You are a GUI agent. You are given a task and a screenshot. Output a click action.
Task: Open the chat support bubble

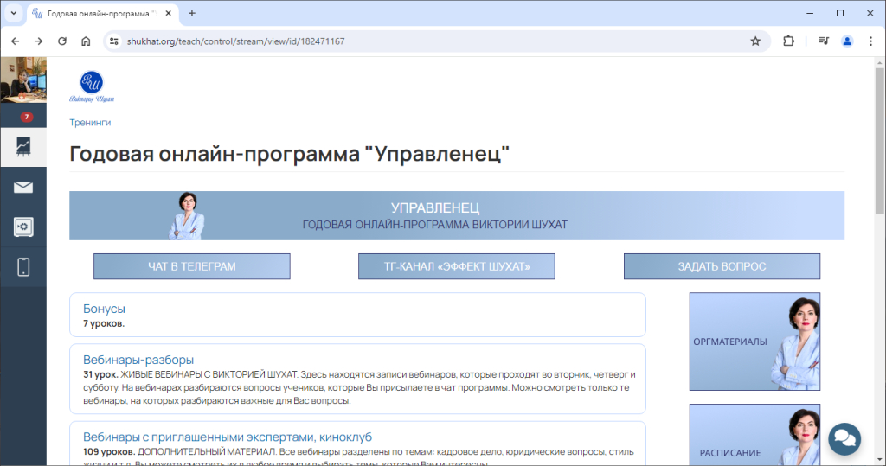tap(844, 438)
